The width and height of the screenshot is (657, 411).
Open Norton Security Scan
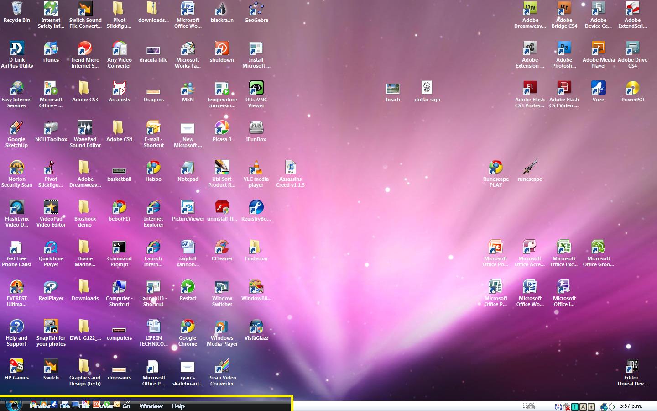click(x=17, y=174)
